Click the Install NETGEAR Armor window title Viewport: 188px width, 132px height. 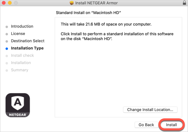tap(96, 3)
